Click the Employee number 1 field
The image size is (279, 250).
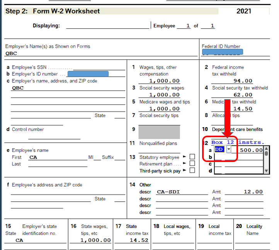(184, 26)
